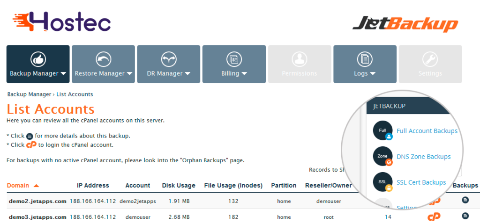Open the DR Manager menu label
The height and width of the screenshot is (224, 480).
[x=165, y=73]
